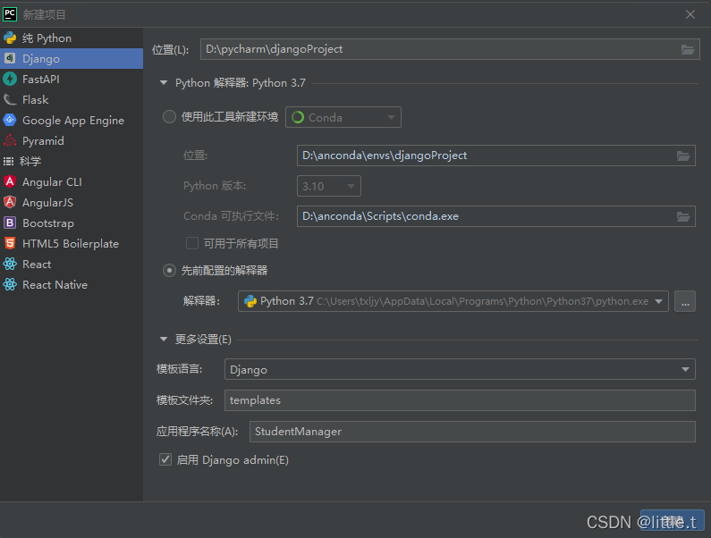Select HTML5 Boilerplate project type
The height and width of the screenshot is (538, 711).
pyautogui.click(x=72, y=243)
